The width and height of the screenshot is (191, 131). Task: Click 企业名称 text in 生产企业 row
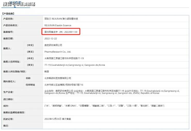click(x=49, y=91)
